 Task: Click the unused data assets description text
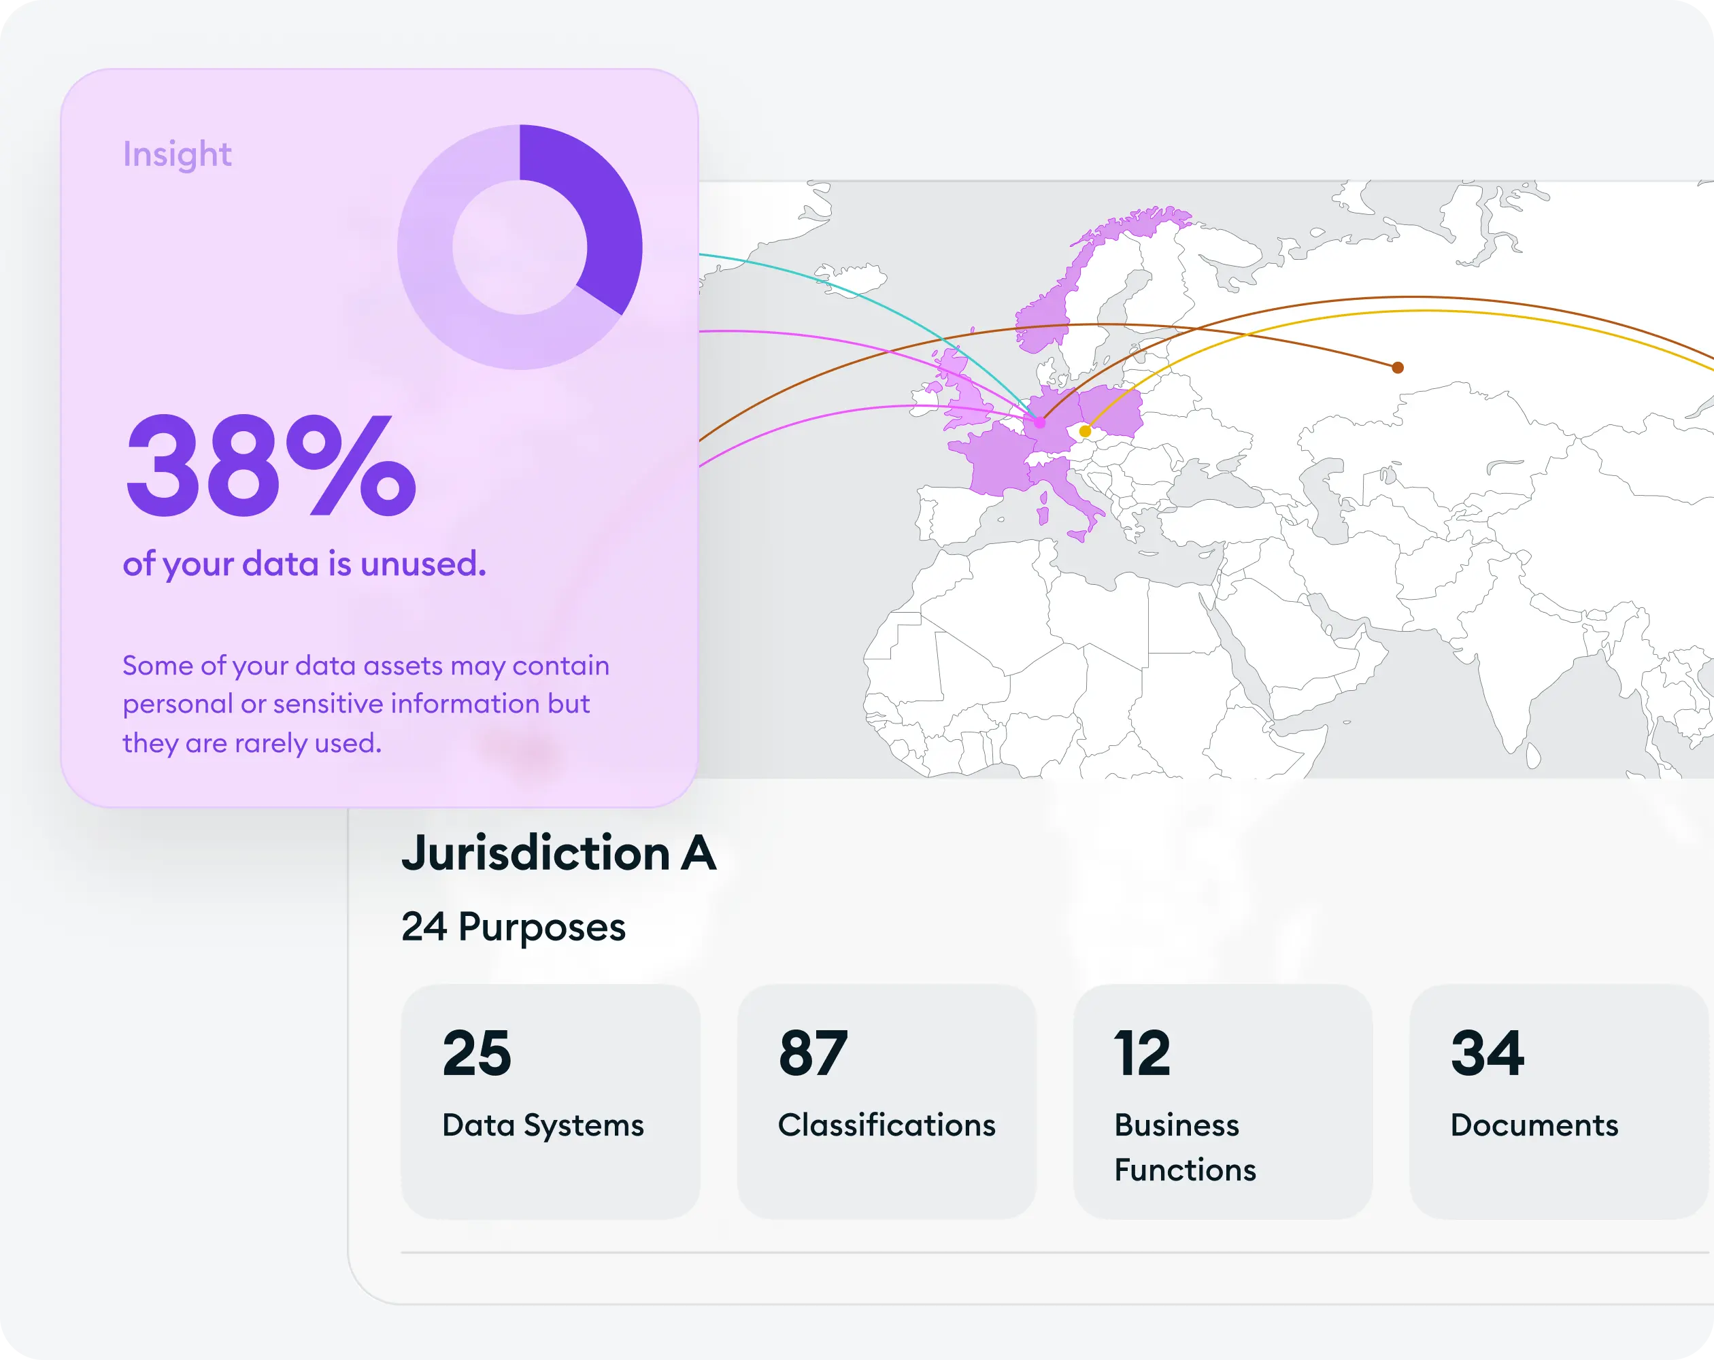click(366, 703)
